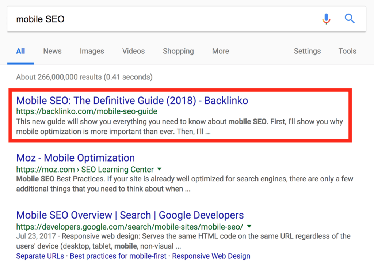
Task: Click the backlinko.com/mobile-seo-guide URL
Action: 87,111
